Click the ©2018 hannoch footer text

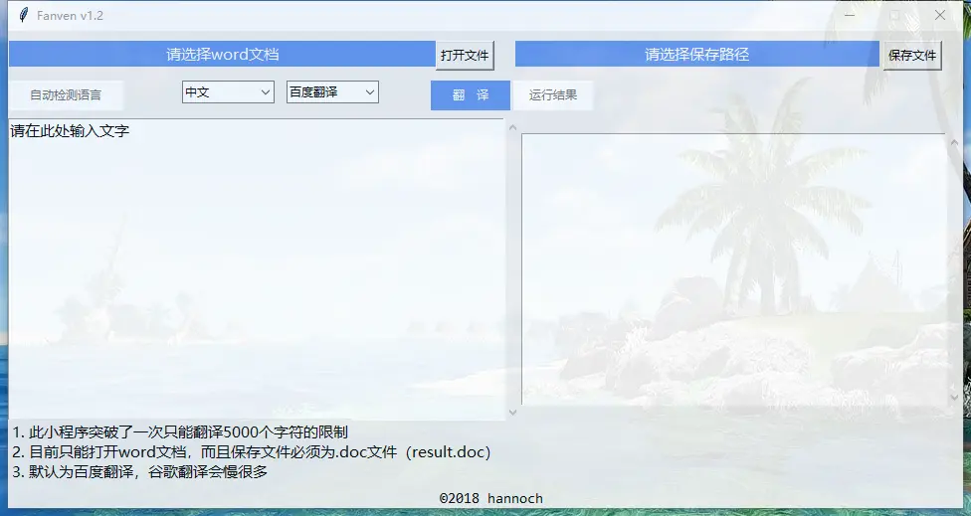tap(491, 498)
